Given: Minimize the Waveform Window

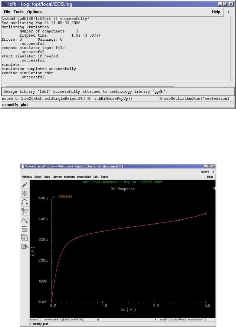Looking at the screenshot, I should click(205, 166).
